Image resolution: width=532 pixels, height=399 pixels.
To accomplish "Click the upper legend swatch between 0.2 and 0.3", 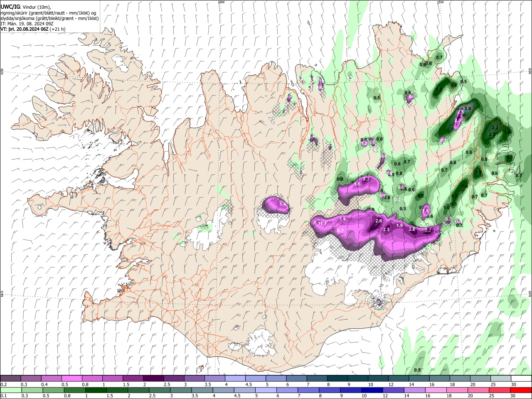I will [x=10, y=378].
